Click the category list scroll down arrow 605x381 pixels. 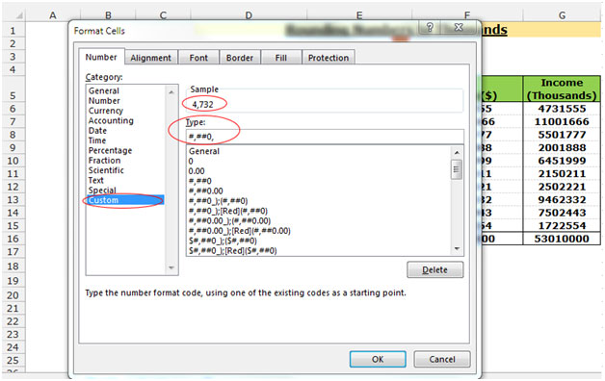171,267
